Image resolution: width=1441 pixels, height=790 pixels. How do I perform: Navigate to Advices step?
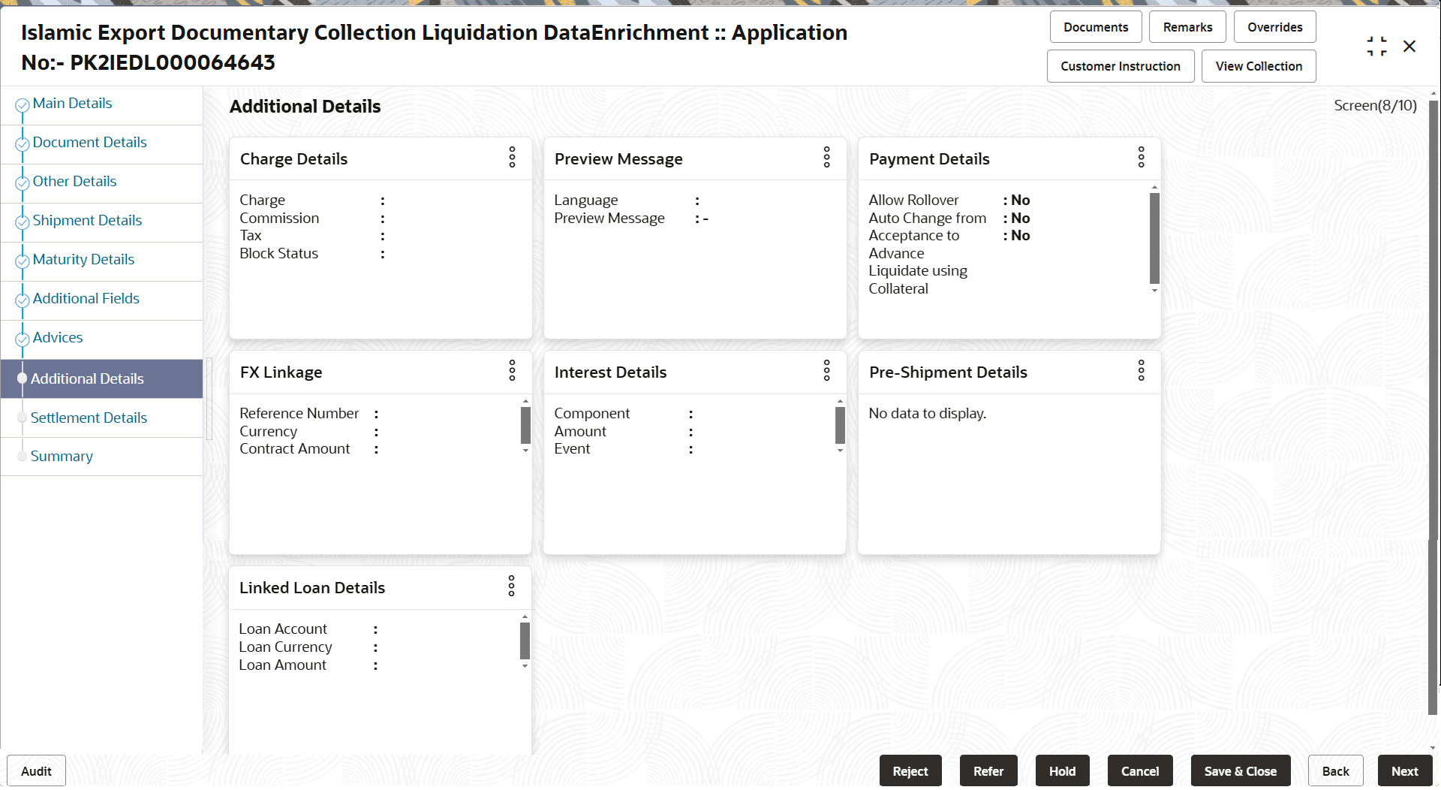(x=58, y=338)
